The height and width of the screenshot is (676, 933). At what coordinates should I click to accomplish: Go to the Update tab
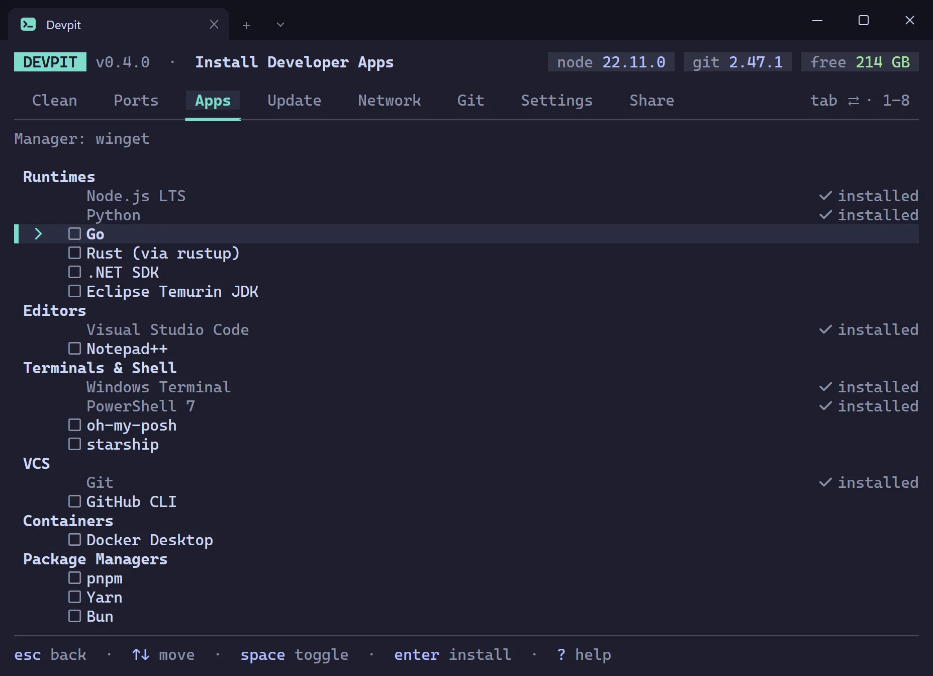(294, 100)
